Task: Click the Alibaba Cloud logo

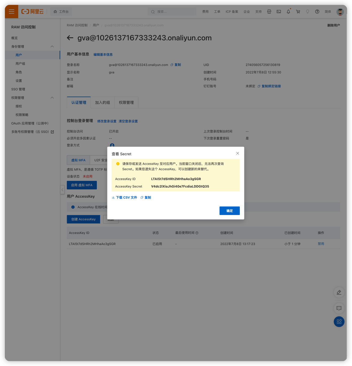Action: pos(32,11)
